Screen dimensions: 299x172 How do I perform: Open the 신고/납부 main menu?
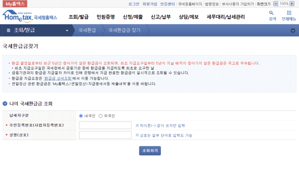pyautogui.click(x=161, y=17)
